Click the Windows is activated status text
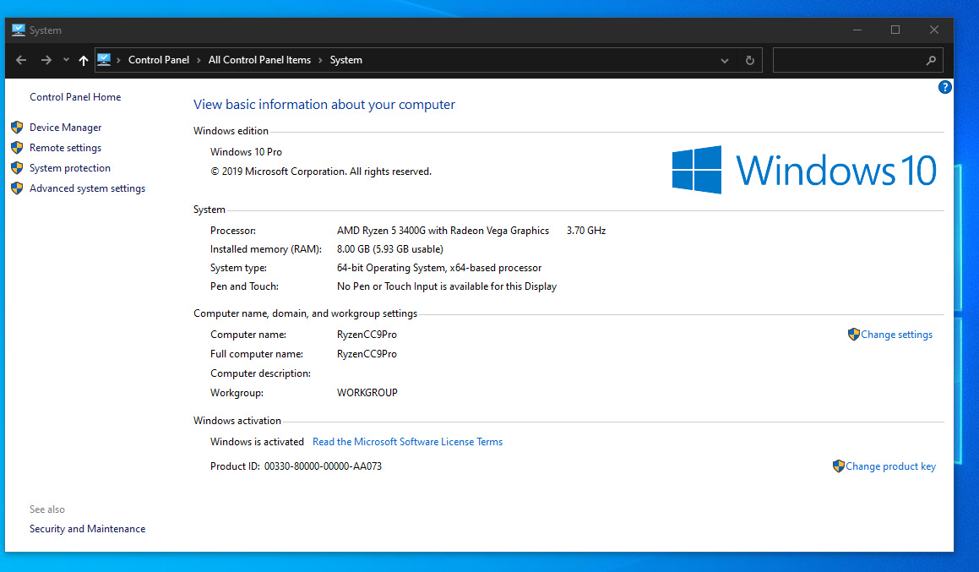Image resolution: width=979 pixels, height=572 pixels. [x=258, y=442]
